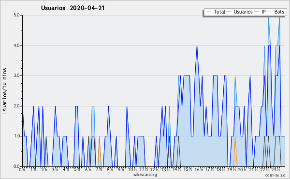Click the '0 h' x-axis tick label
This screenshot has width=290, height=179.
[x=22, y=170]
